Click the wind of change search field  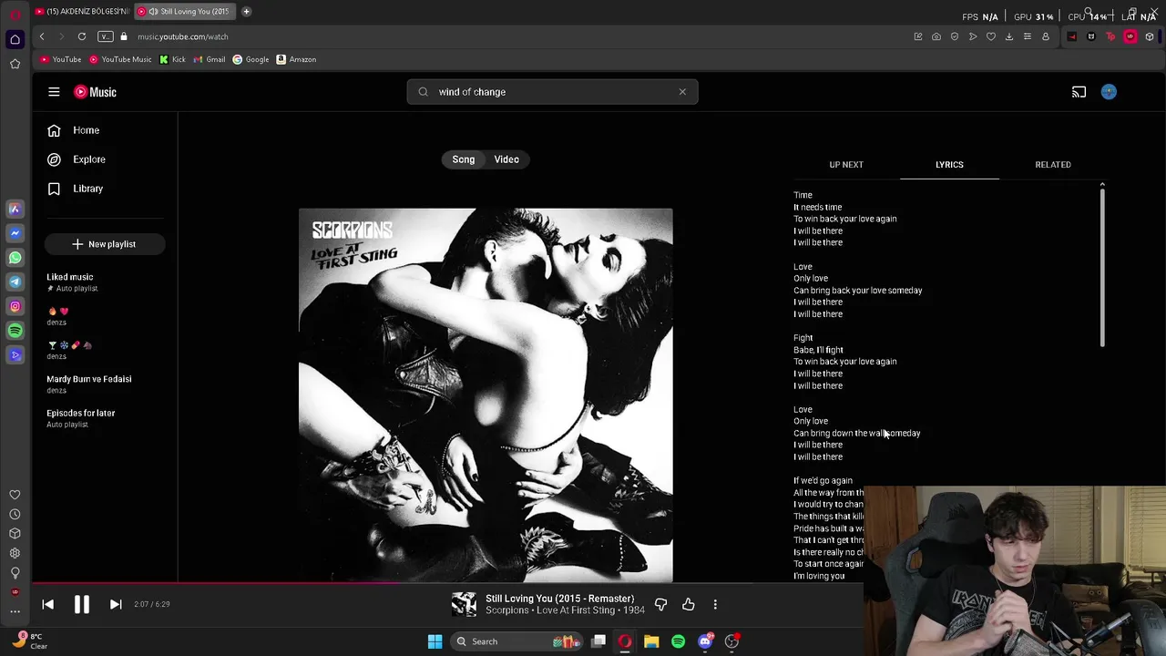[552, 92]
